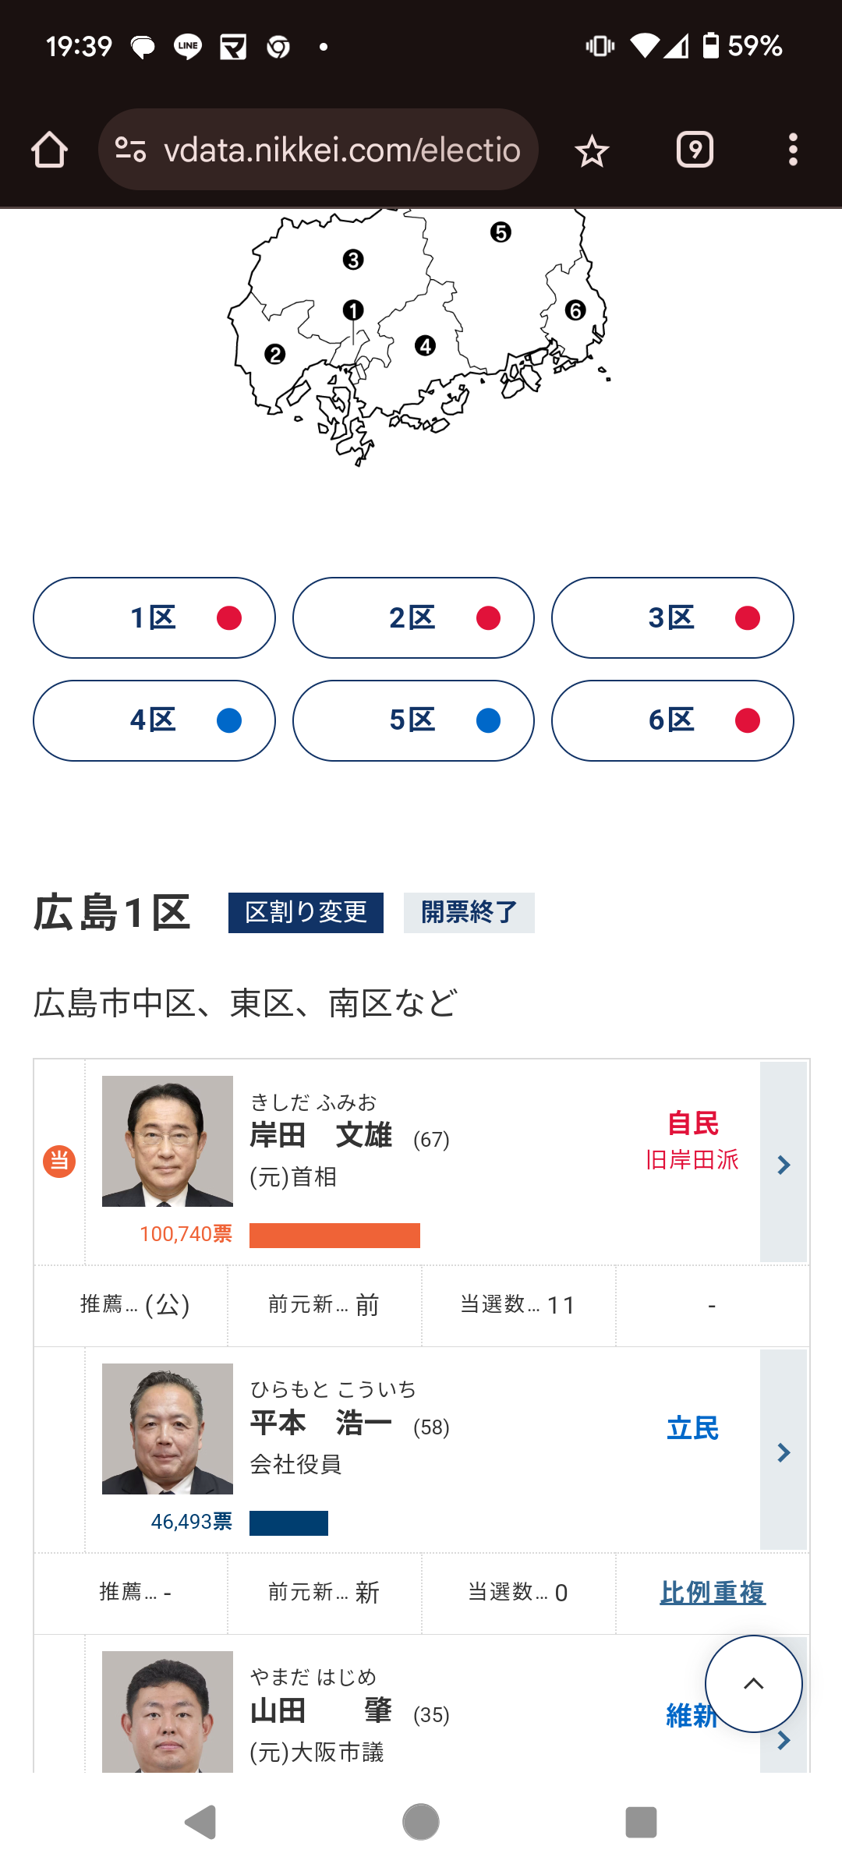Open the Chrome three-dot menu
842x1871 pixels.
tap(793, 150)
